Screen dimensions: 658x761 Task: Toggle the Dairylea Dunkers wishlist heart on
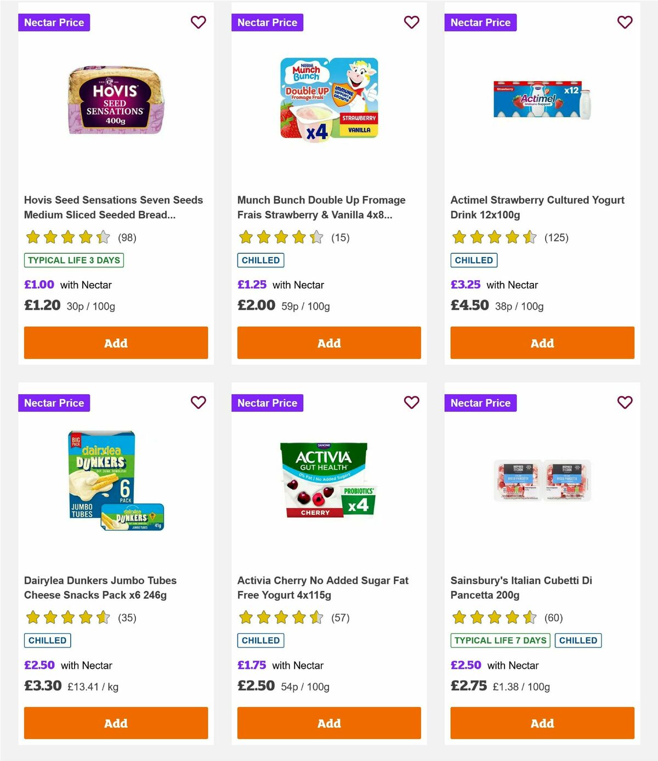198,402
